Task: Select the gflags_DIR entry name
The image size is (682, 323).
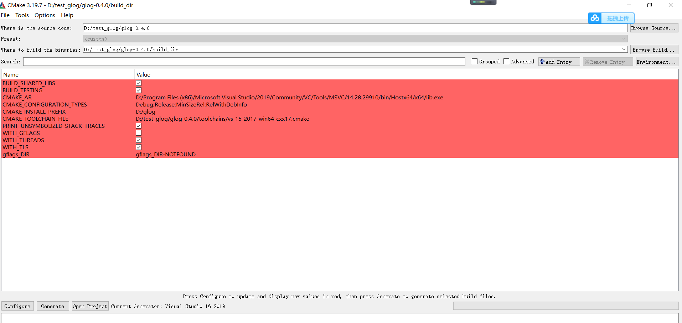Action: pyautogui.click(x=16, y=154)
